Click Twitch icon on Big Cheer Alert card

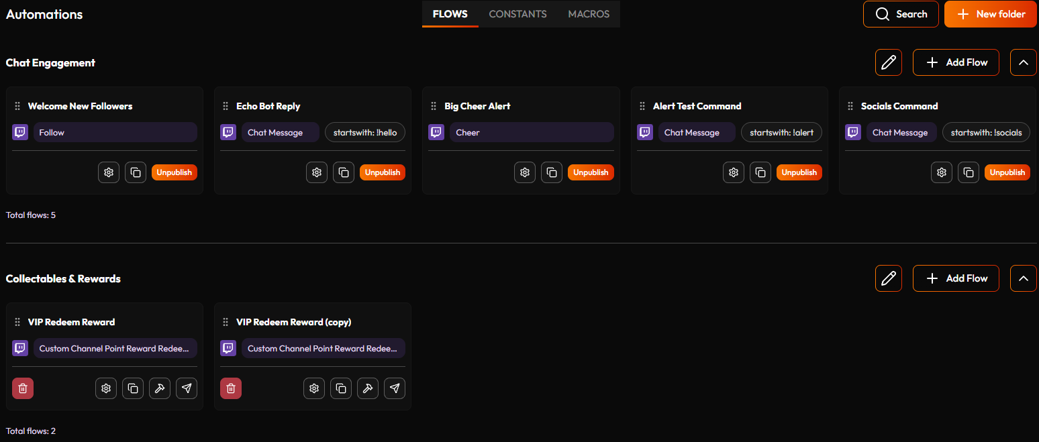436,132
